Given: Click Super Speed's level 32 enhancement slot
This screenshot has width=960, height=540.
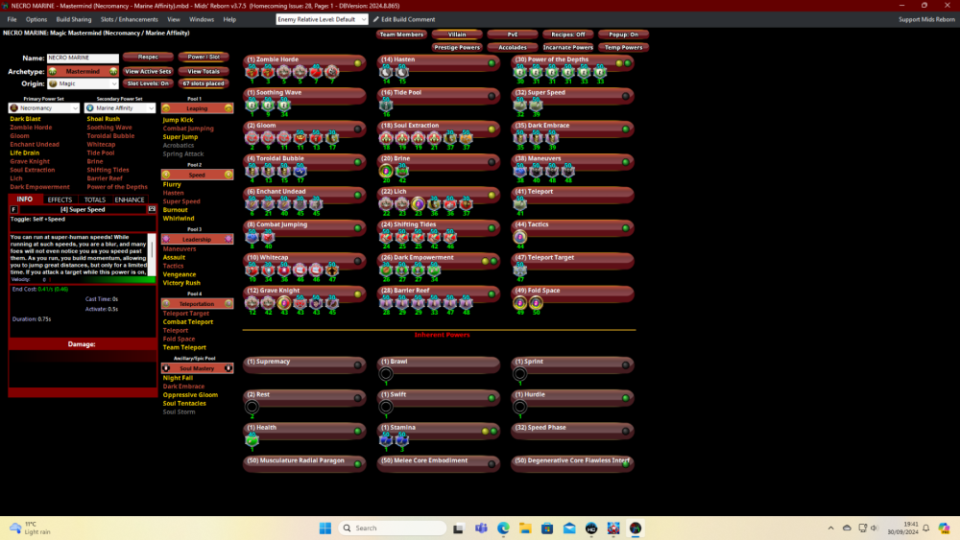Looking at the screenshot, I should click(x=519, y=106).
